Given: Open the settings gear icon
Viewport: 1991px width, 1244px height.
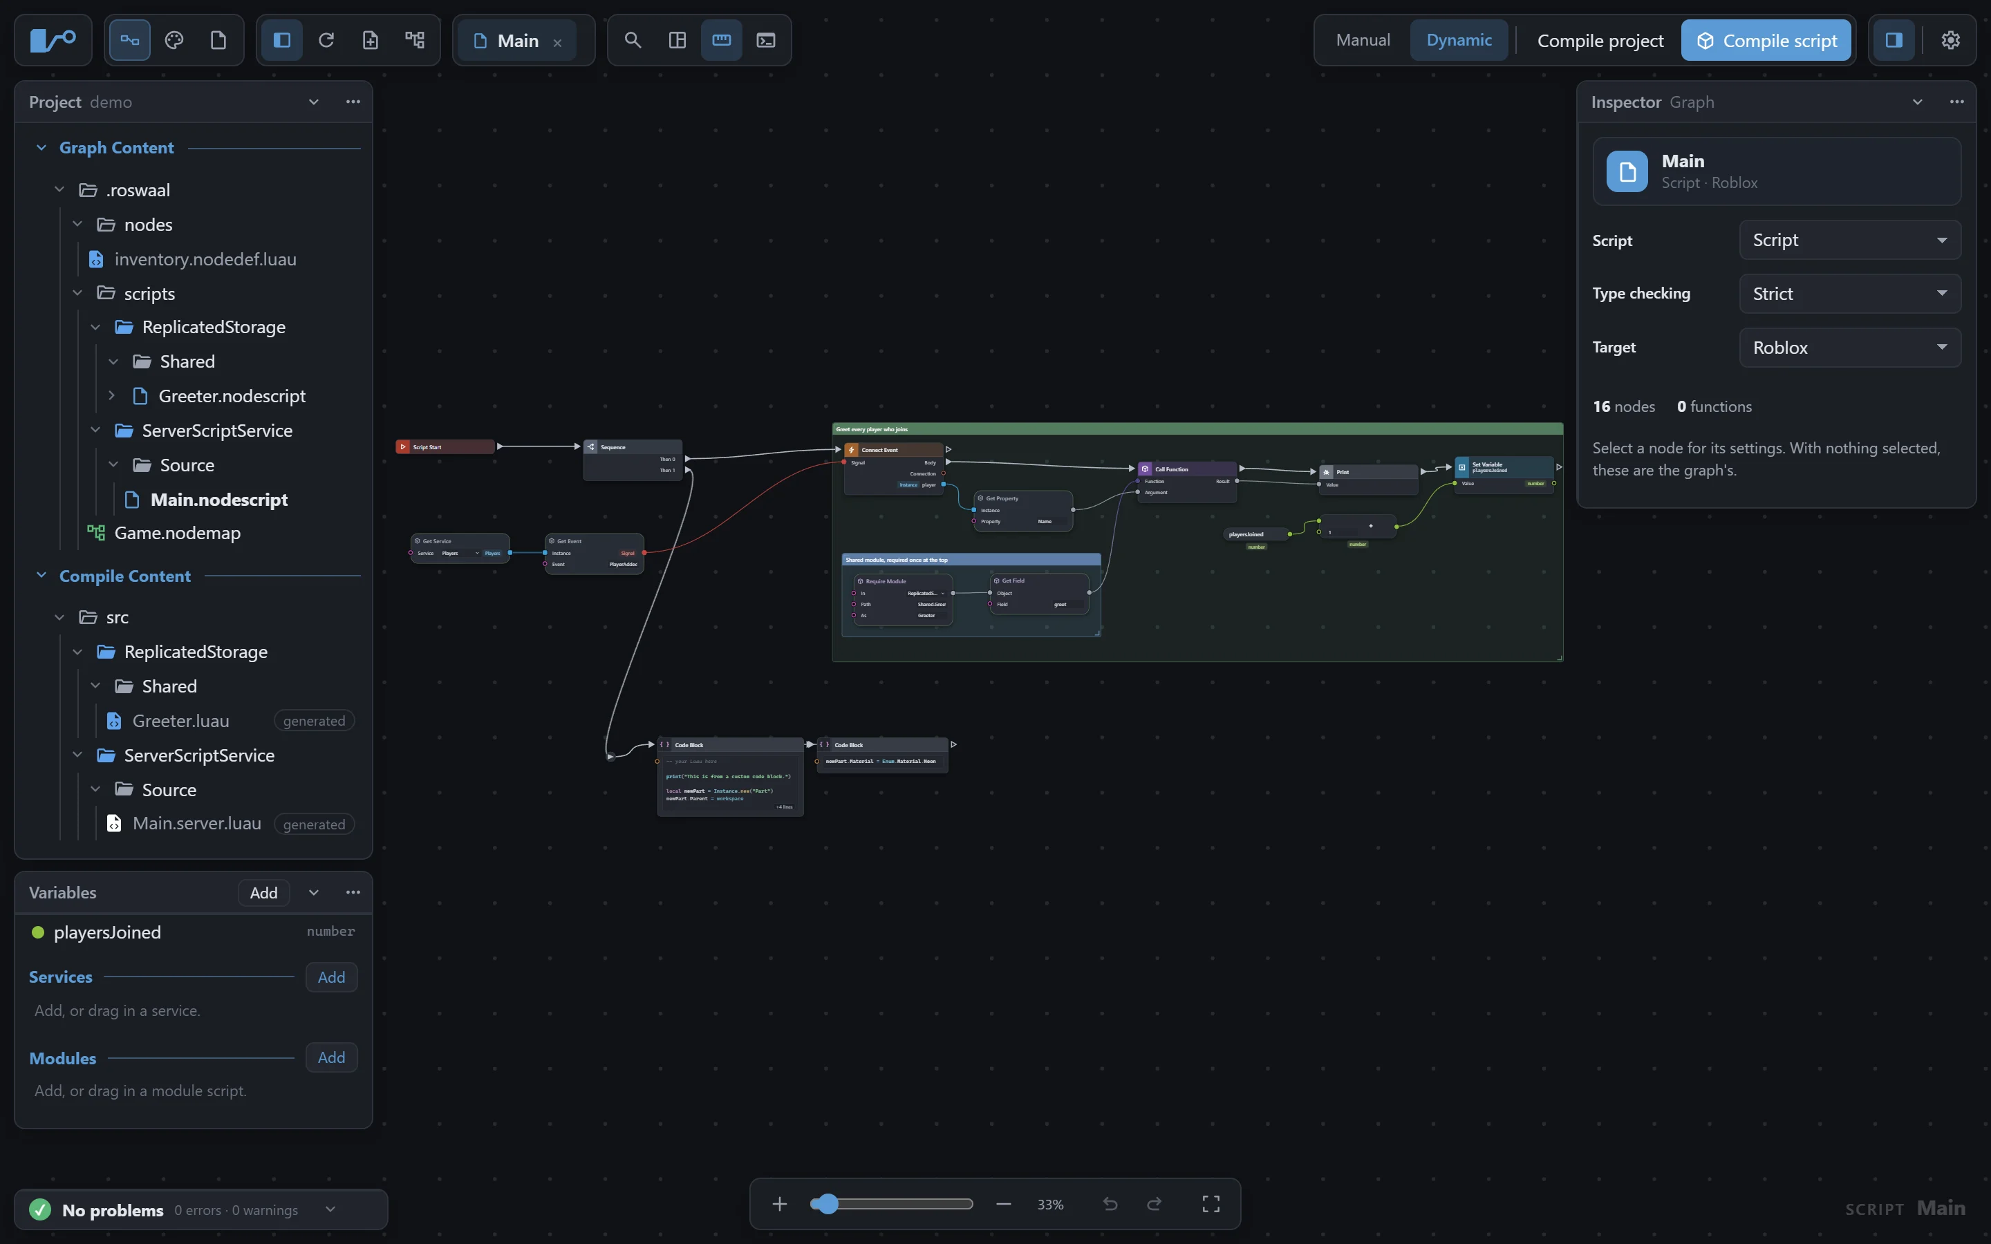Looking at the screenshot, I should point(1951,39).
